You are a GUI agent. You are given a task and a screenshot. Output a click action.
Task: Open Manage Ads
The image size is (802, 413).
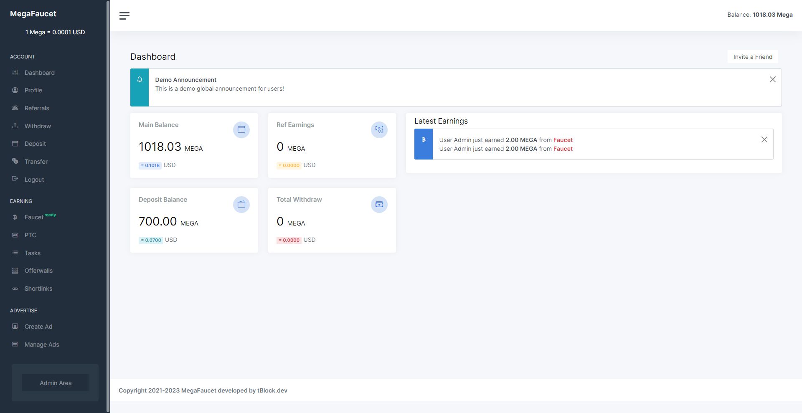point(42,345)
